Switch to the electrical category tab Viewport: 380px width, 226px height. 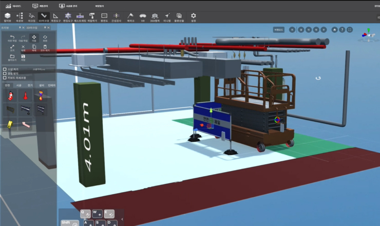30,85
